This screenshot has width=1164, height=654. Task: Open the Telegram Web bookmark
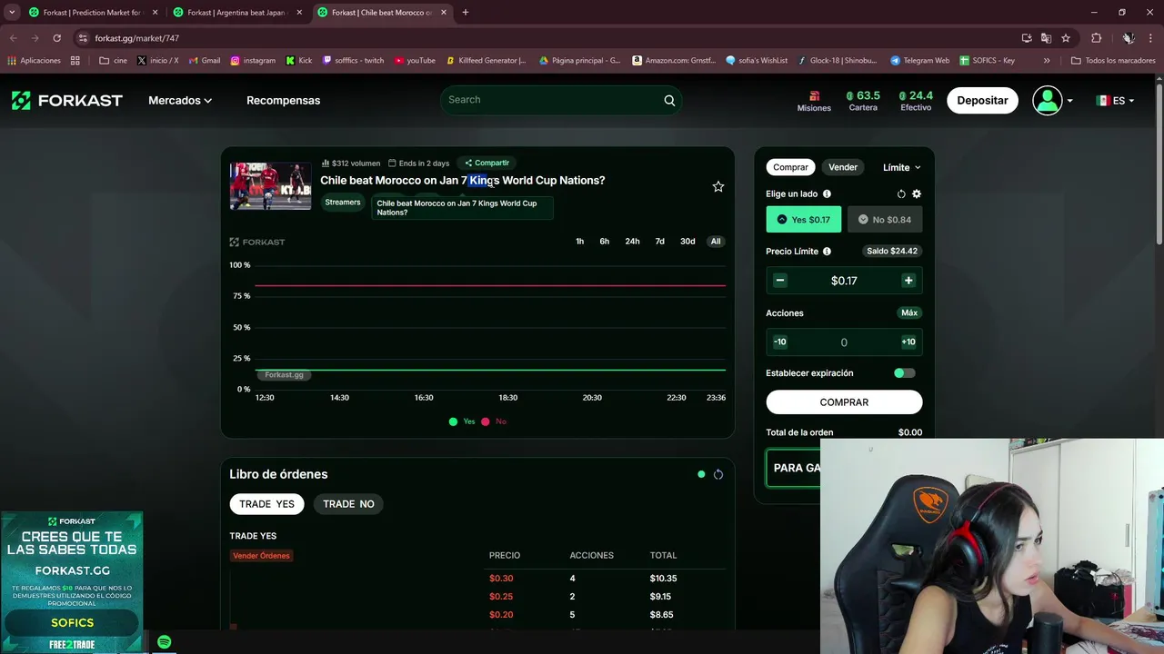(919, 61)
